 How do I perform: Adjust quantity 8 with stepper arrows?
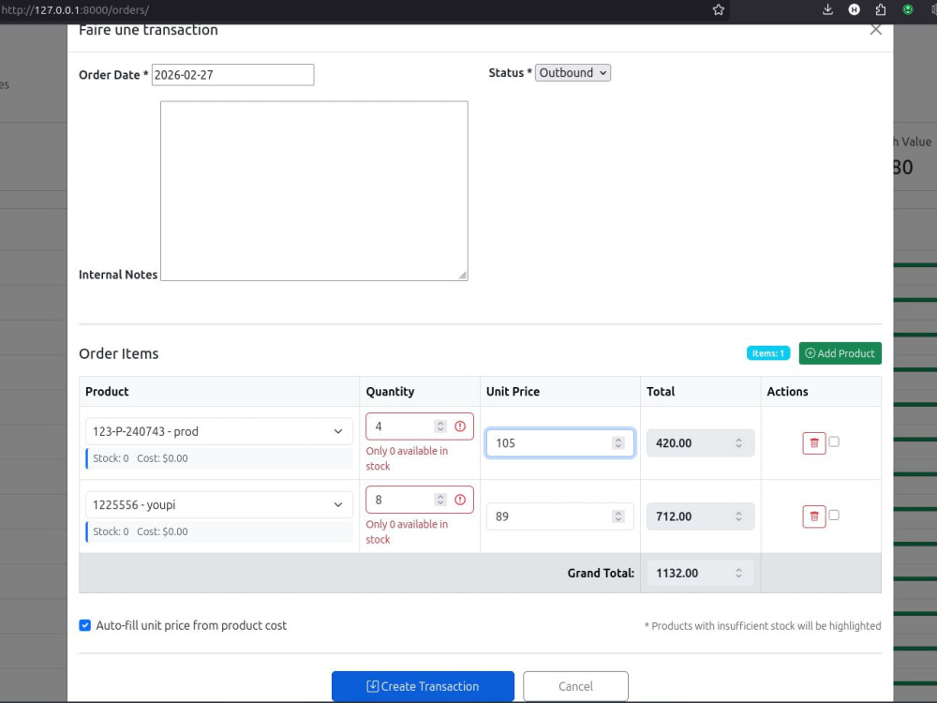point(440,500)
